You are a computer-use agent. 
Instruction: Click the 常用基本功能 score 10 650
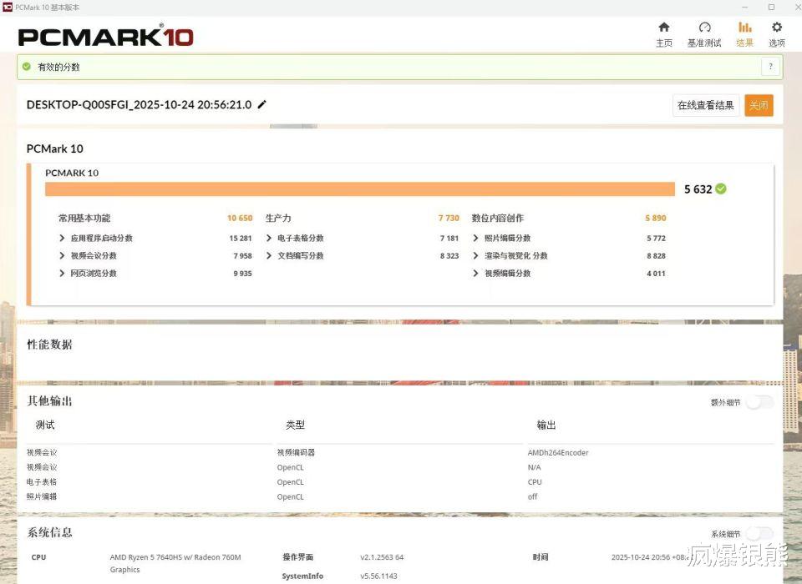(240, 219)
